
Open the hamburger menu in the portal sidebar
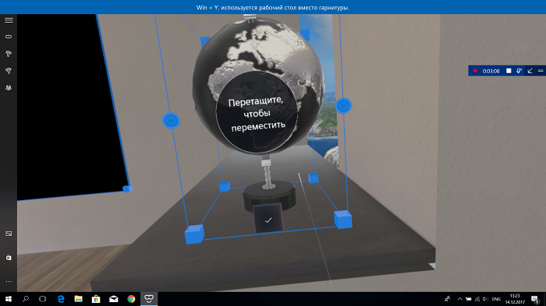pyautogui.click(x=9, y=20)
